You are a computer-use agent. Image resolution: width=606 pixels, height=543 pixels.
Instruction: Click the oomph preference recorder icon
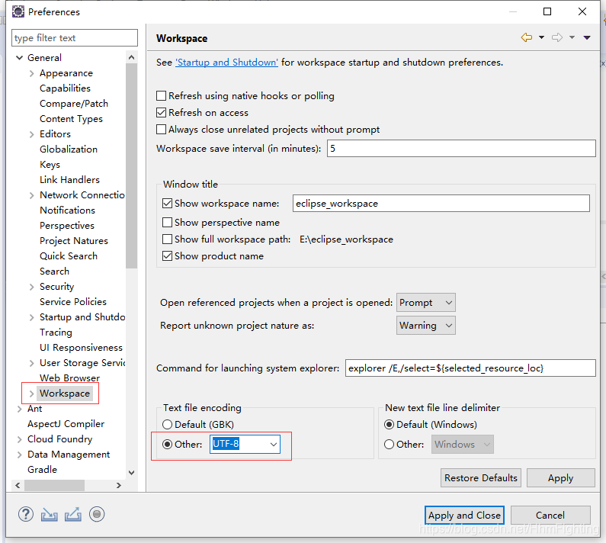(x=97, y=514)
